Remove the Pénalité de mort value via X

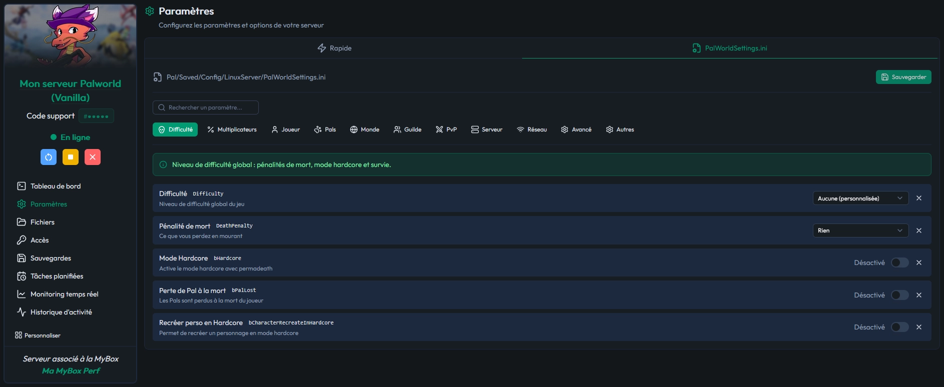click(919, 230)
